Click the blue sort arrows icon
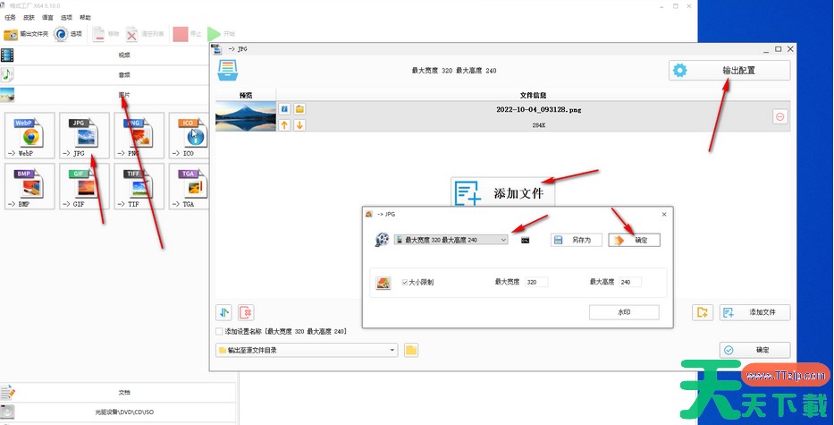This screenshot has height=425, width=834. (224, 312)
